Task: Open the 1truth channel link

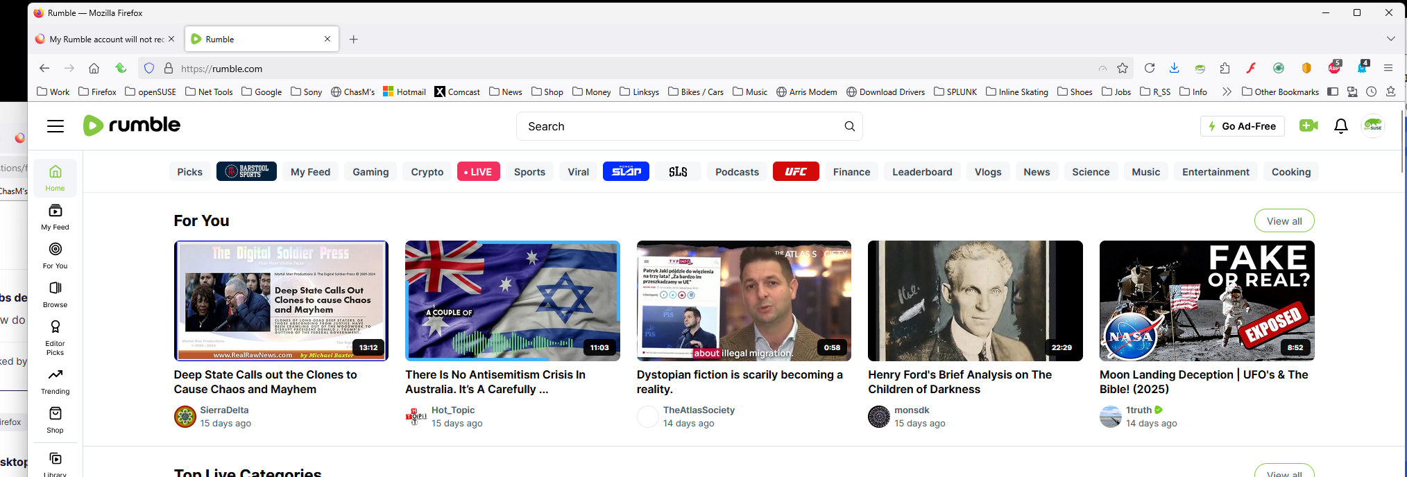Action: point(1139,410)
